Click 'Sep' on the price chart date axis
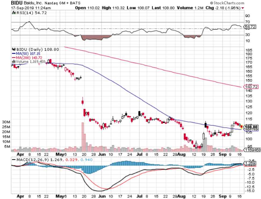This screenshot has height=199, width=261. tap(223, 154)
